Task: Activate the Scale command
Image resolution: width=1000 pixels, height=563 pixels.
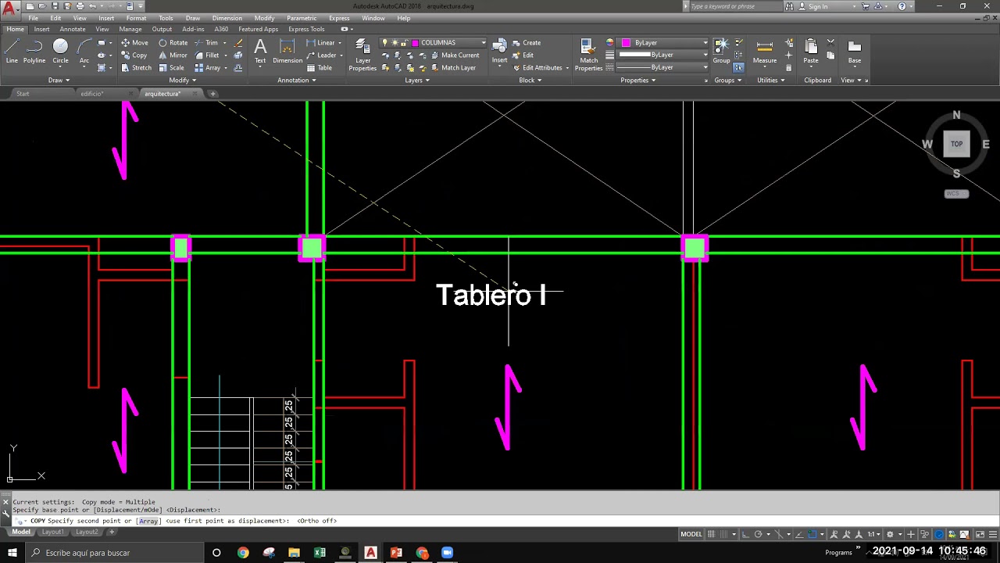Action: click(x=171, y=68)
